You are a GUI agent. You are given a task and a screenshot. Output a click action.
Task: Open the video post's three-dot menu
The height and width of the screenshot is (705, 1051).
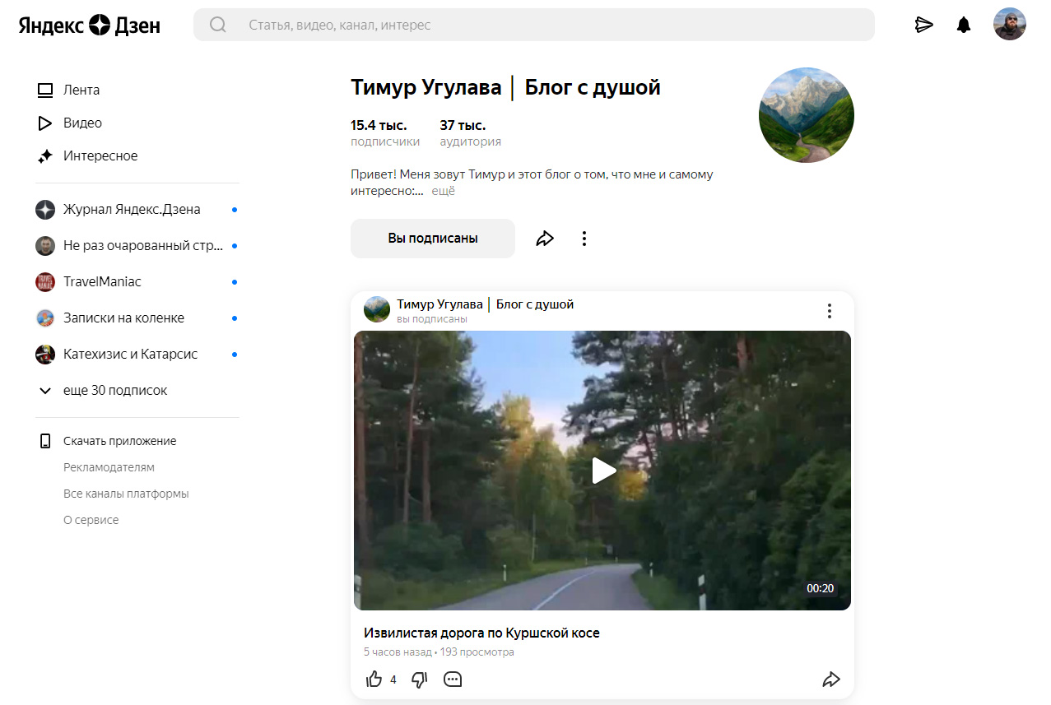point(829,311)
